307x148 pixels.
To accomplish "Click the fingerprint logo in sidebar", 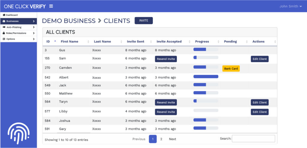I will click(19, 131).
